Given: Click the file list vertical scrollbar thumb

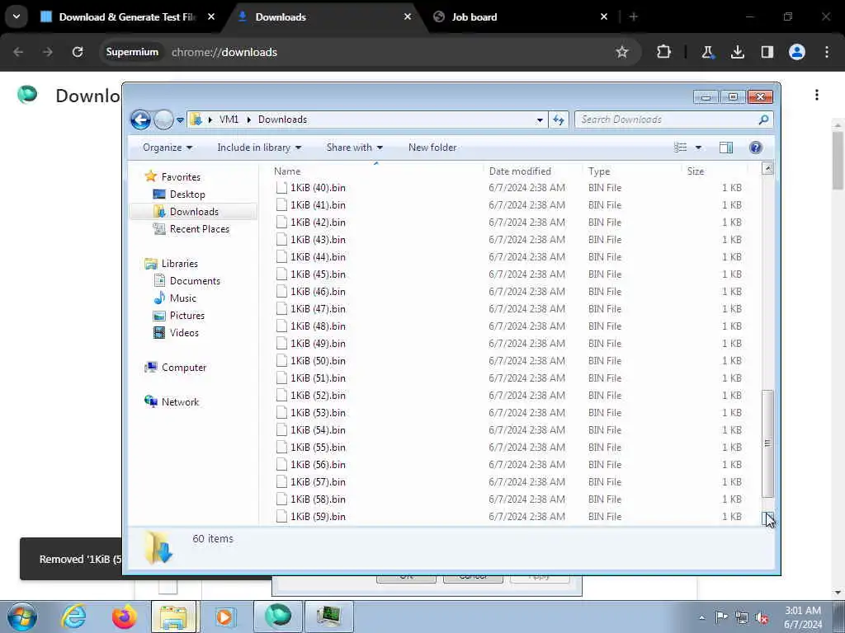Looking at the screenshot, I should tap(767, 444).
